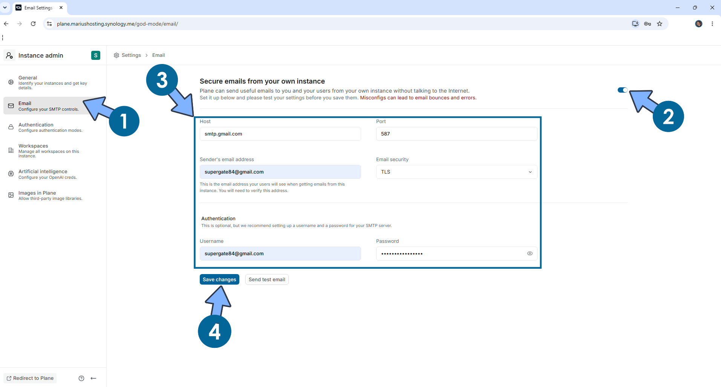Click the Artificial intelligence icon
Viewport: 721px width, 387px height.
click(x=11, y=174)
